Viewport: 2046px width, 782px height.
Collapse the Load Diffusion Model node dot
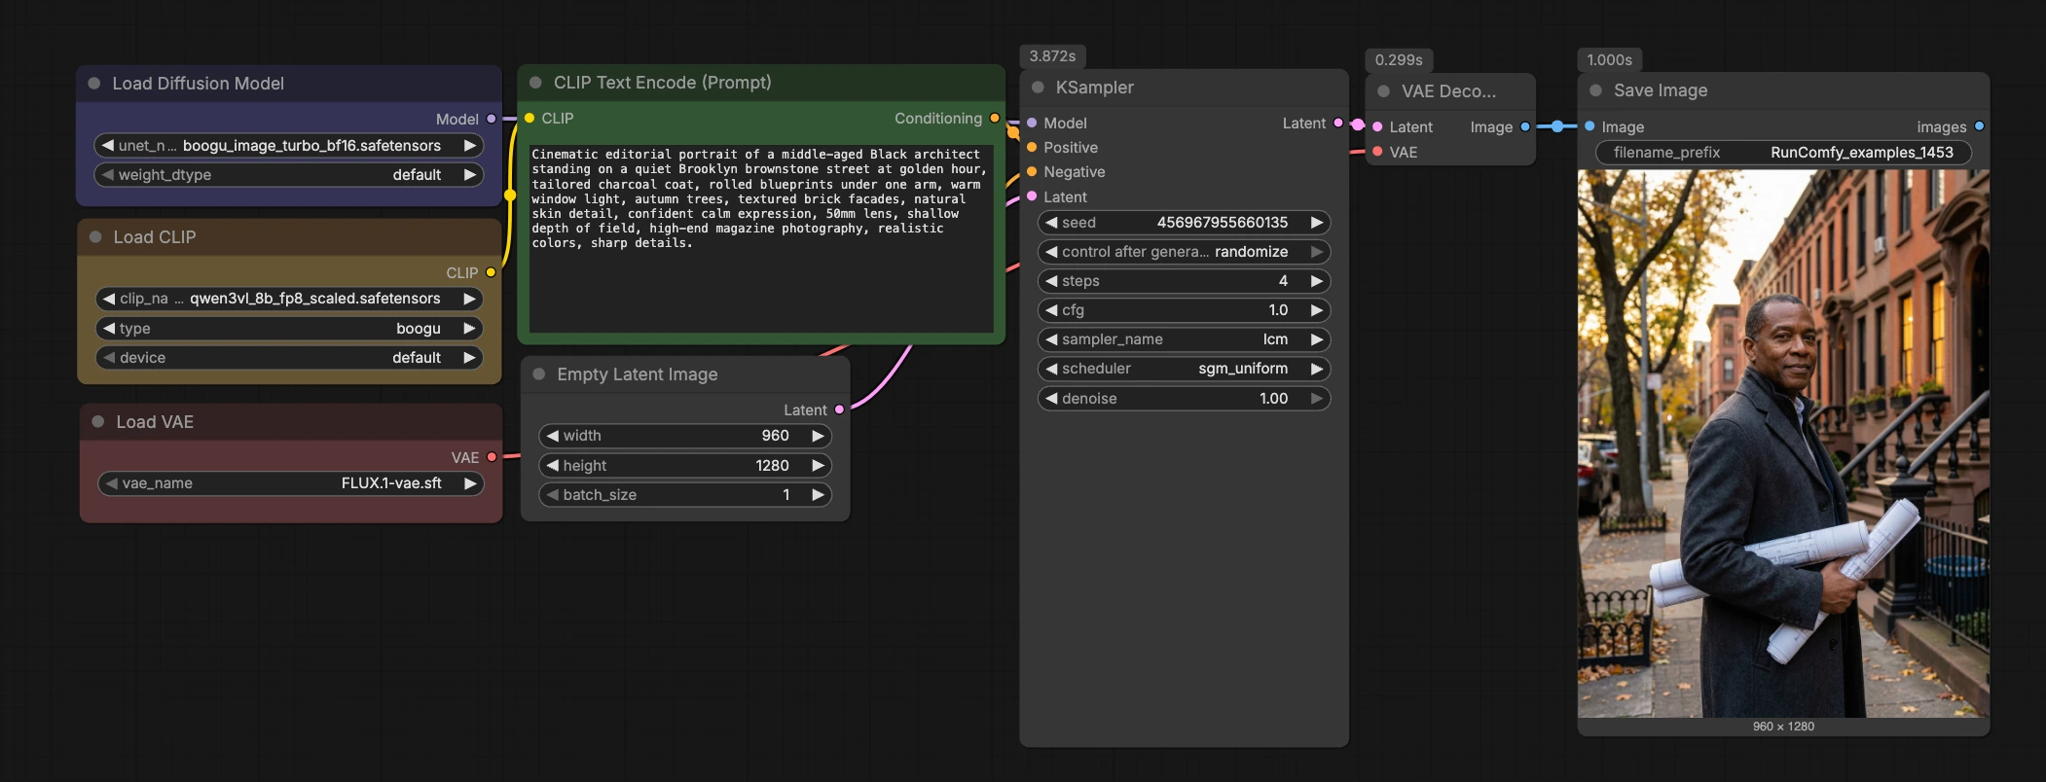94,84
